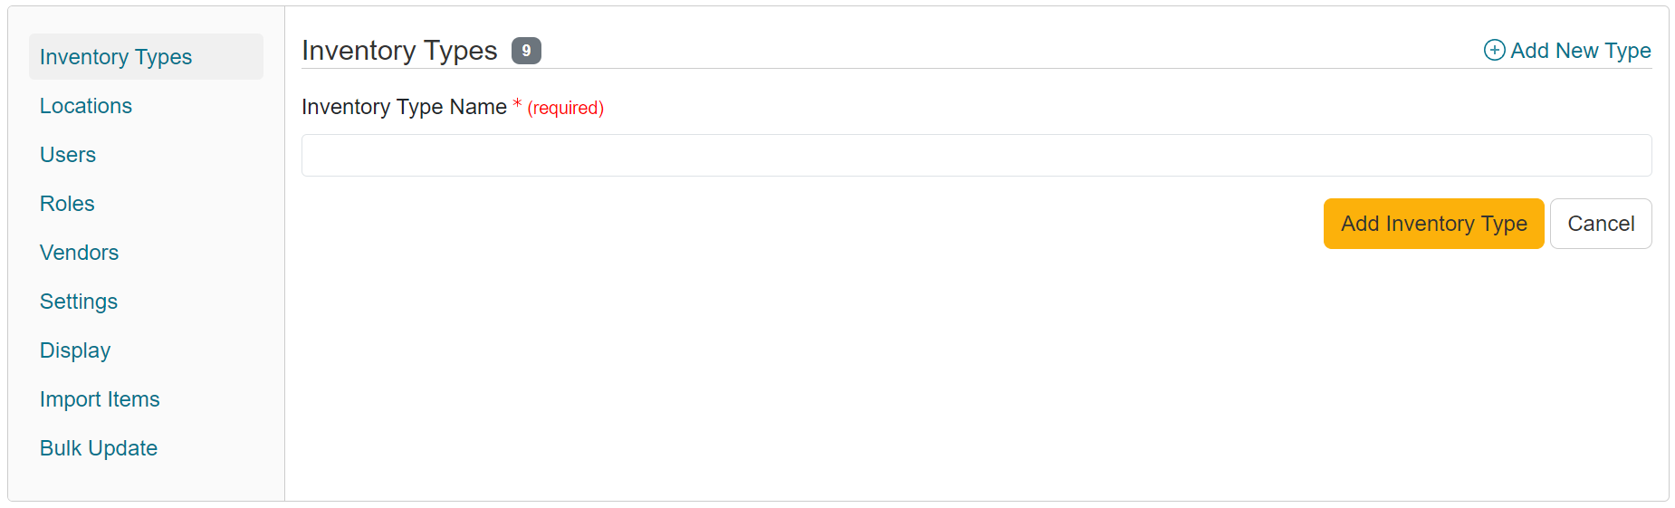Screen dimensions: 1675x508
Task: Go to Bulk Update
Action: 99,448
